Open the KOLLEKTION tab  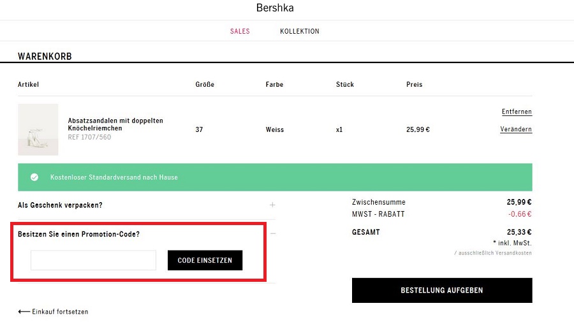300,31
